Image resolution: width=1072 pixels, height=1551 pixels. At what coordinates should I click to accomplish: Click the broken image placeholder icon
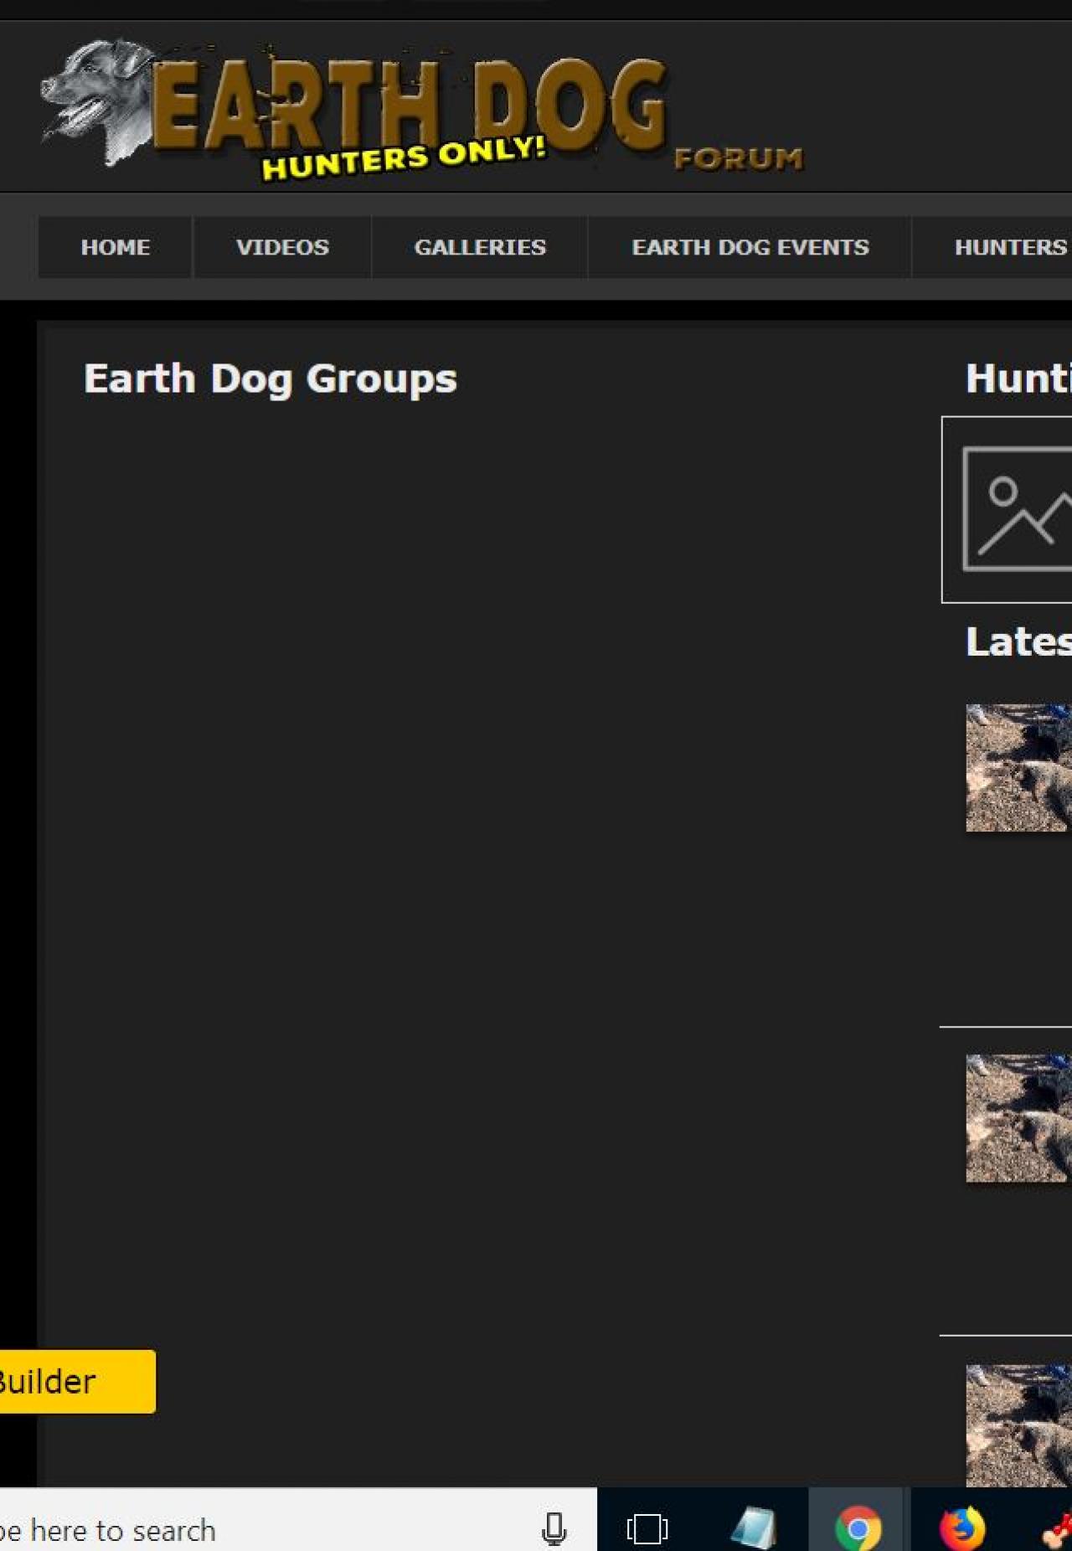tap(1017, 509)
